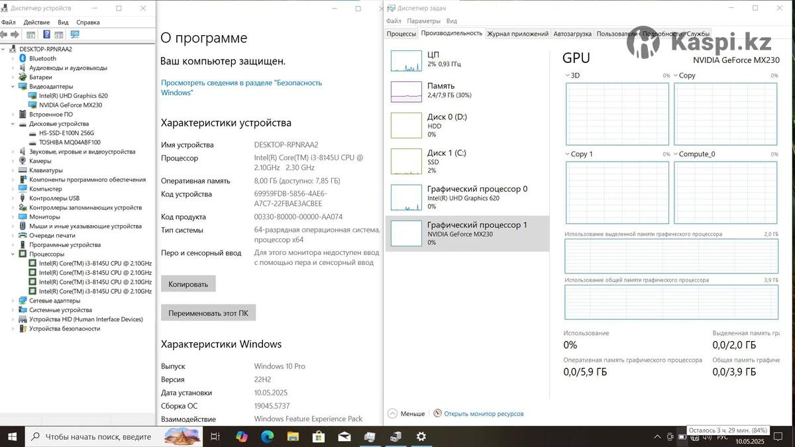Select the Intel(R) UHD Graphics 620 adapter icon
The height and width of the screenshot is (447, 795).
(x=32, y=95)
